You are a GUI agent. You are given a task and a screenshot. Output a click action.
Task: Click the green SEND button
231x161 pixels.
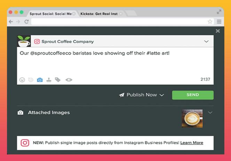click(x=193, y=95)
